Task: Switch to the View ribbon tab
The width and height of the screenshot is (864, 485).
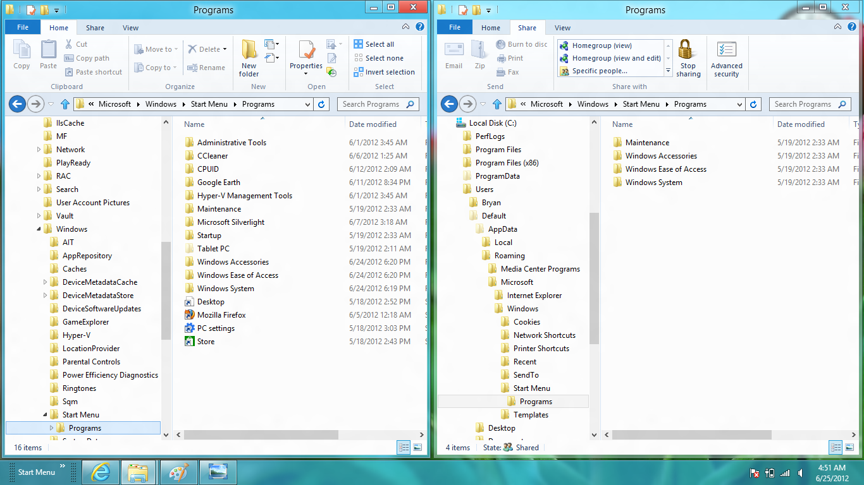Action: (x=130, y=27)
